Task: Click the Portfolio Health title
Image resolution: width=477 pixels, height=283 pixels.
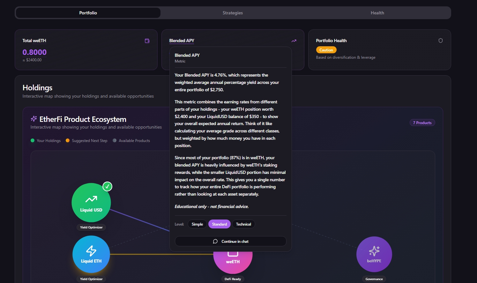Action: [331, 41]
